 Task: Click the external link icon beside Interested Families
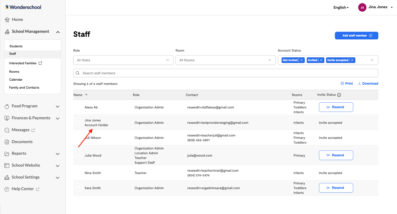(40, 63)
